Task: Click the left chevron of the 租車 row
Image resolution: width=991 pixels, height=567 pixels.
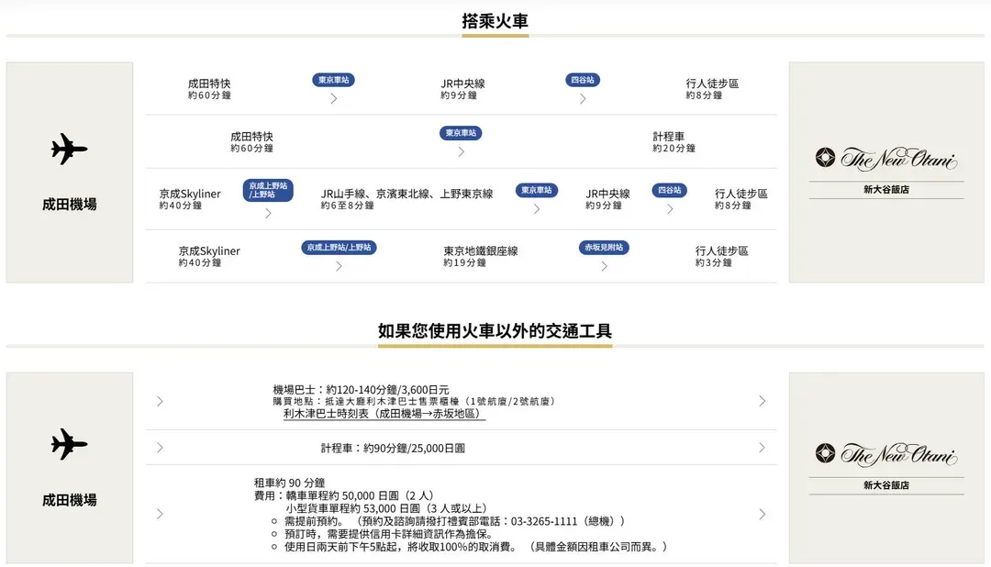Action: point(160,514)
